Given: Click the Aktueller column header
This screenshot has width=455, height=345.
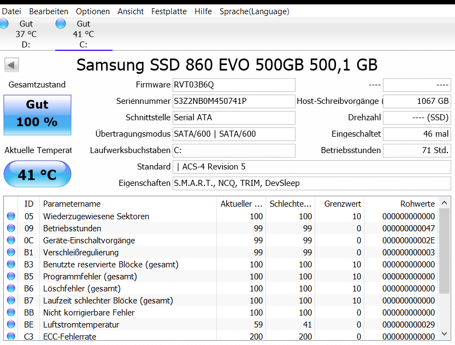Looking at the screenshot, I should click(x=241, y=204).
